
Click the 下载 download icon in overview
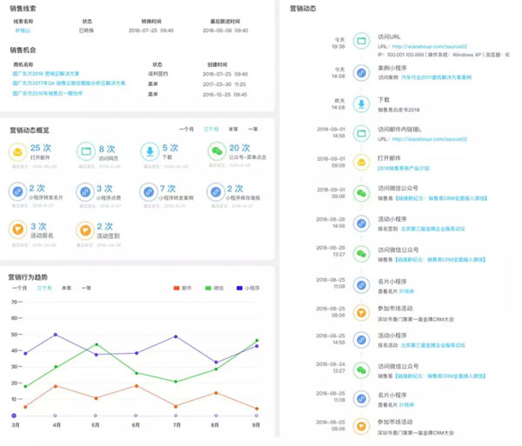point(150,153)
